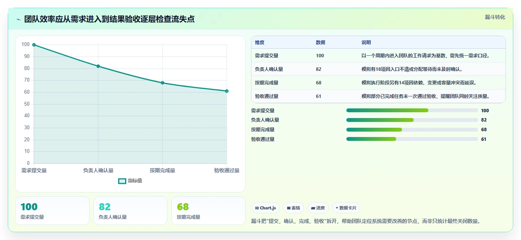
Task: Click the 验收通过量 x-axis label on the chart
Action: [227, 170]
